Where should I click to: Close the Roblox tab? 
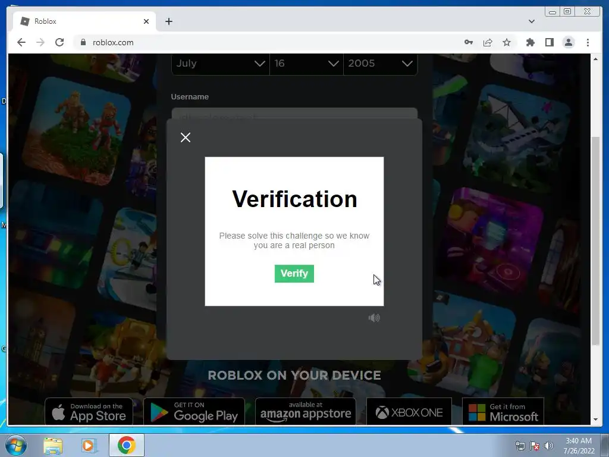(146, 21)
